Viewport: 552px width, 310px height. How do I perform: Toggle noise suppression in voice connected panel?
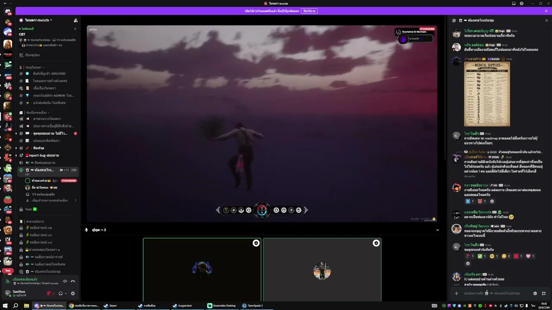pos(65,281)
